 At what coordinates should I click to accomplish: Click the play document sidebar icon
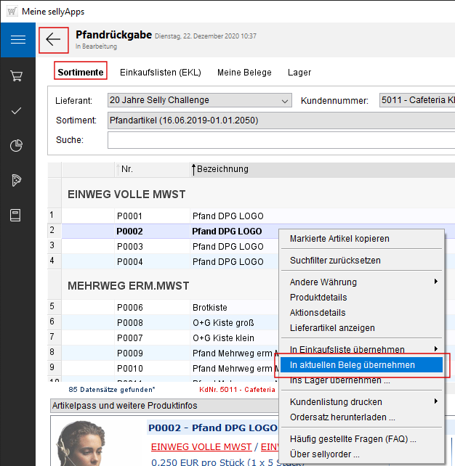17,180
